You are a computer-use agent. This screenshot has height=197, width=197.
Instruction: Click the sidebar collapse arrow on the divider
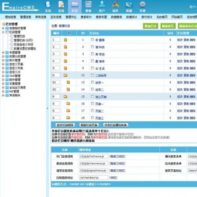(x=47, y=108)
